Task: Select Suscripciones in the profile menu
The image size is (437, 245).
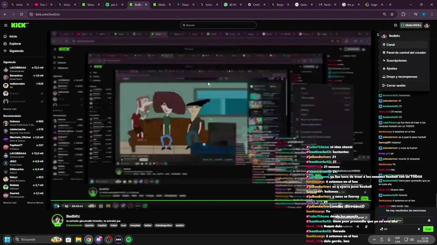Action: click(404, 61)
